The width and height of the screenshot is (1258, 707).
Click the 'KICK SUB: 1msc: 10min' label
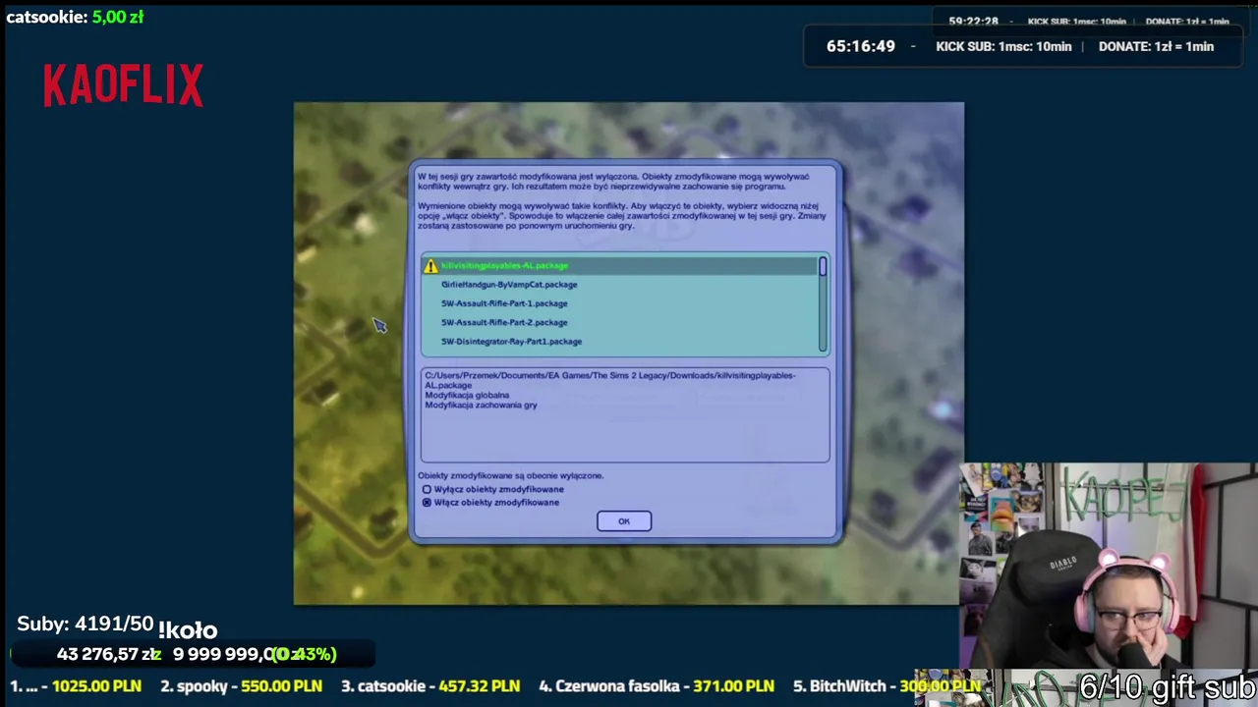(x=1003, y=46)
